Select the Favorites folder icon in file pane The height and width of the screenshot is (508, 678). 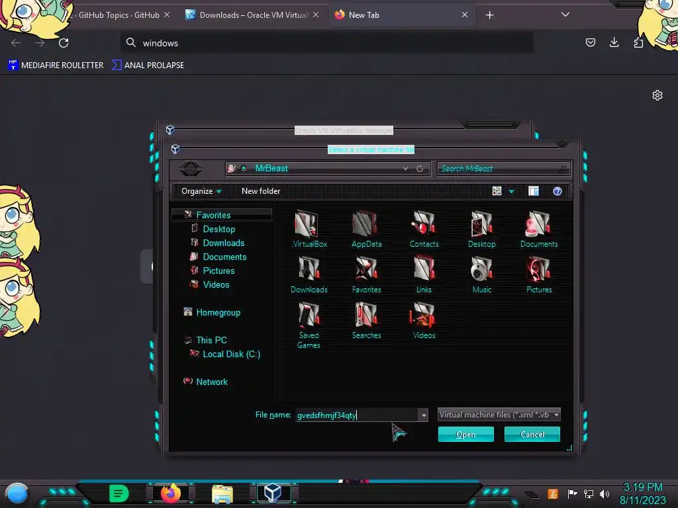(x=365, y=269)
